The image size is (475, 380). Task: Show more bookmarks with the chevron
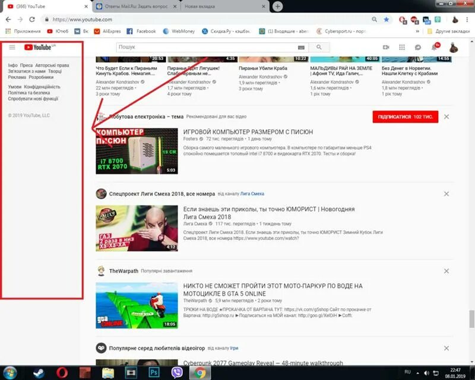417,31
